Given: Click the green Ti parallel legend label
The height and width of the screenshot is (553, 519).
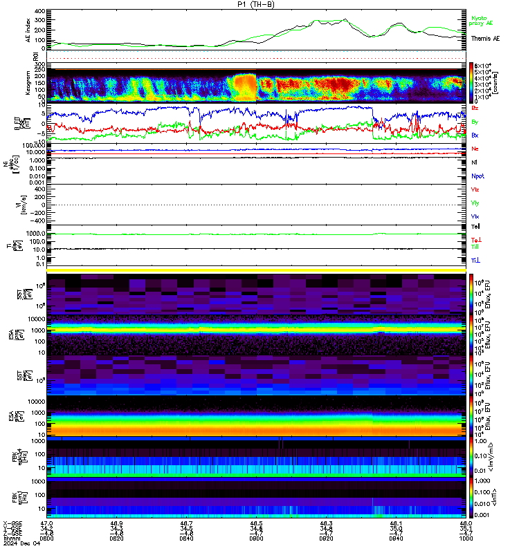Looking at the screenshot, I should point(475,247).
